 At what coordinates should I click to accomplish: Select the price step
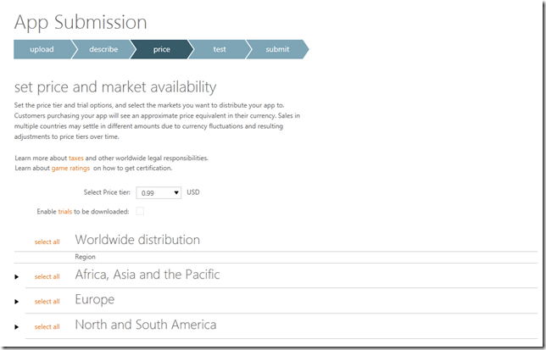(x=162, y=49)
